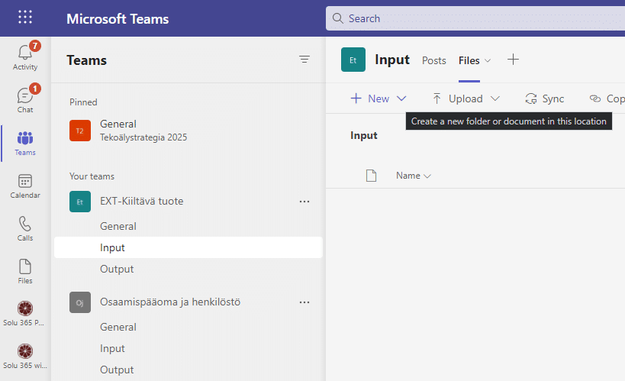Open the Chat section

25,98
